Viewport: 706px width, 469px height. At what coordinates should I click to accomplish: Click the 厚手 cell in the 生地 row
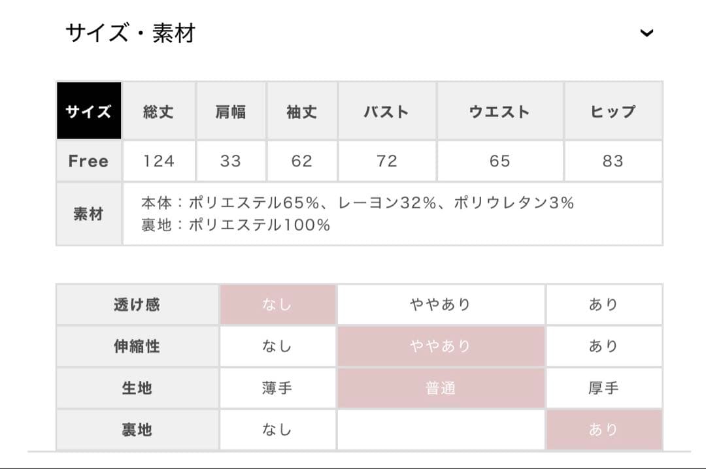(603, 388)
